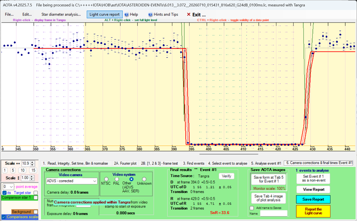Click frame 400 label on plot axis
This screenshot has height=221, width=357.
coord(209,149)
